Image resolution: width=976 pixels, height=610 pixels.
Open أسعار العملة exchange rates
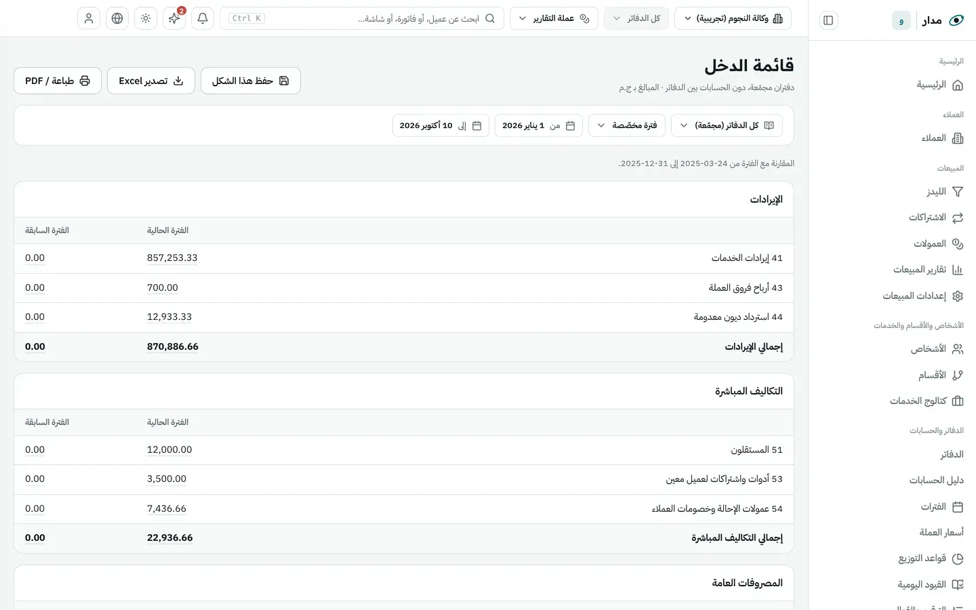coord(893,533)
